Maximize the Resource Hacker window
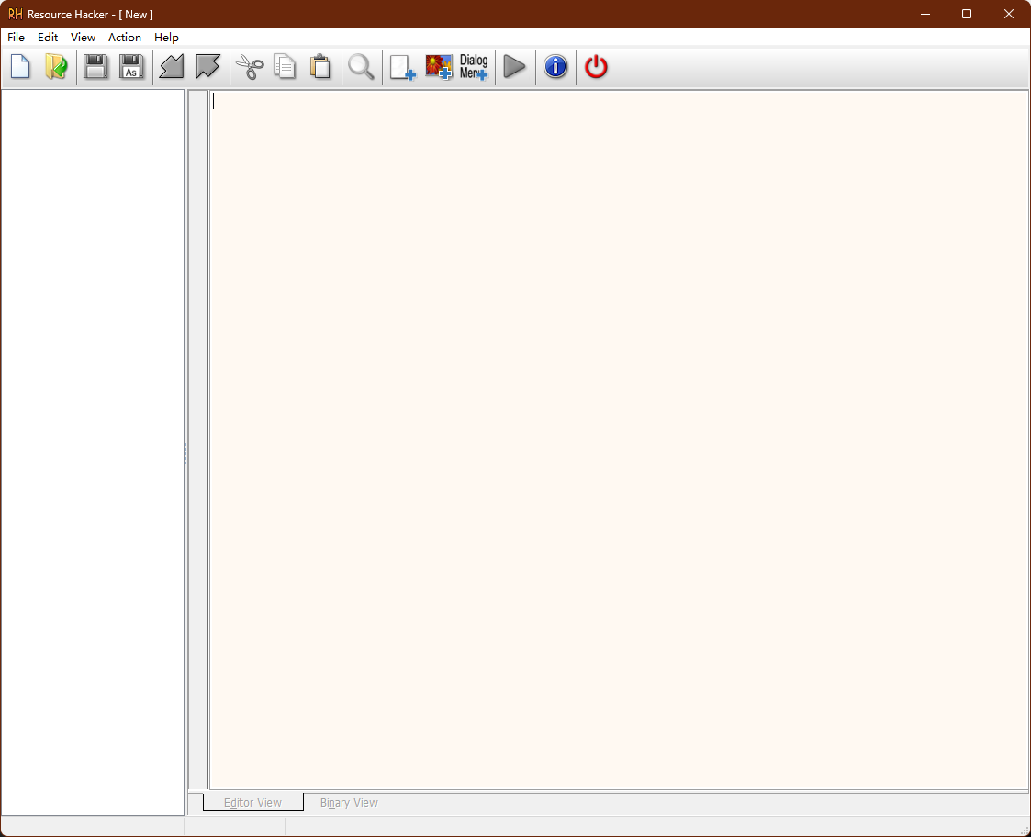This screenshot has width=1031, height=837. pos(967,14)
